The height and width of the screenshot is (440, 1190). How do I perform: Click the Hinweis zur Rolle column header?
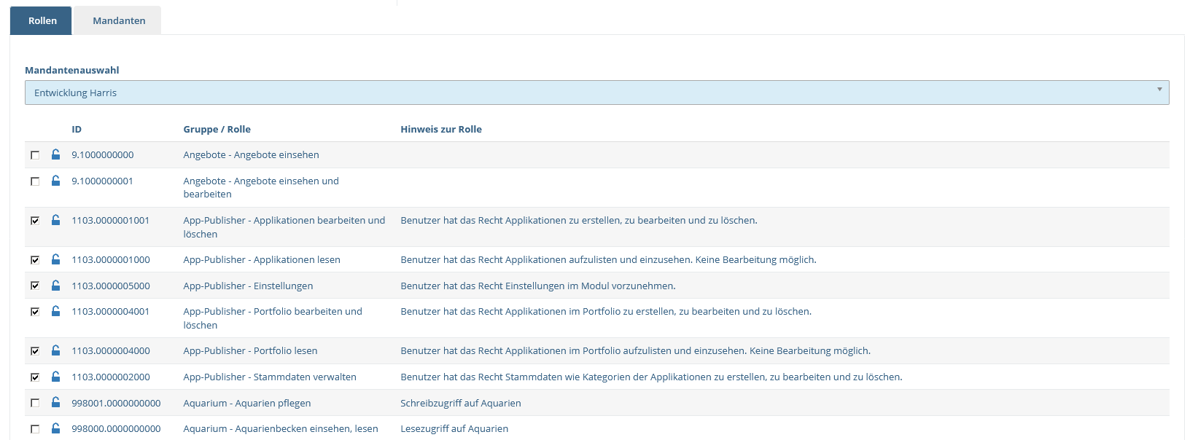(441, 129)
